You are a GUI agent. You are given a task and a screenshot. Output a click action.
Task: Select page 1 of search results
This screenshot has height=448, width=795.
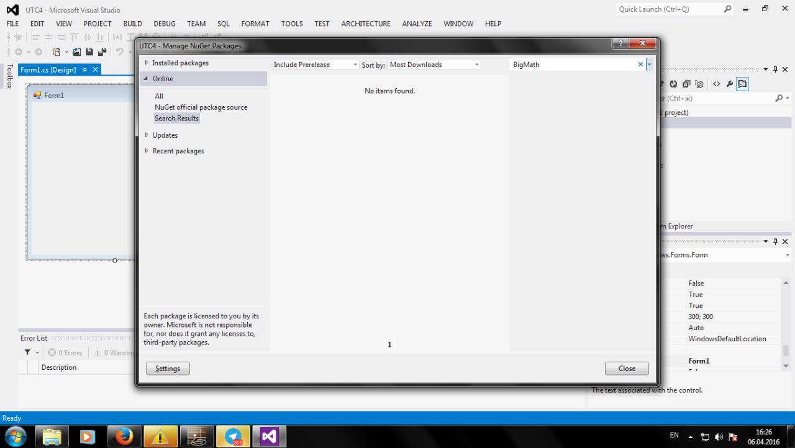(x=389, y=344)
